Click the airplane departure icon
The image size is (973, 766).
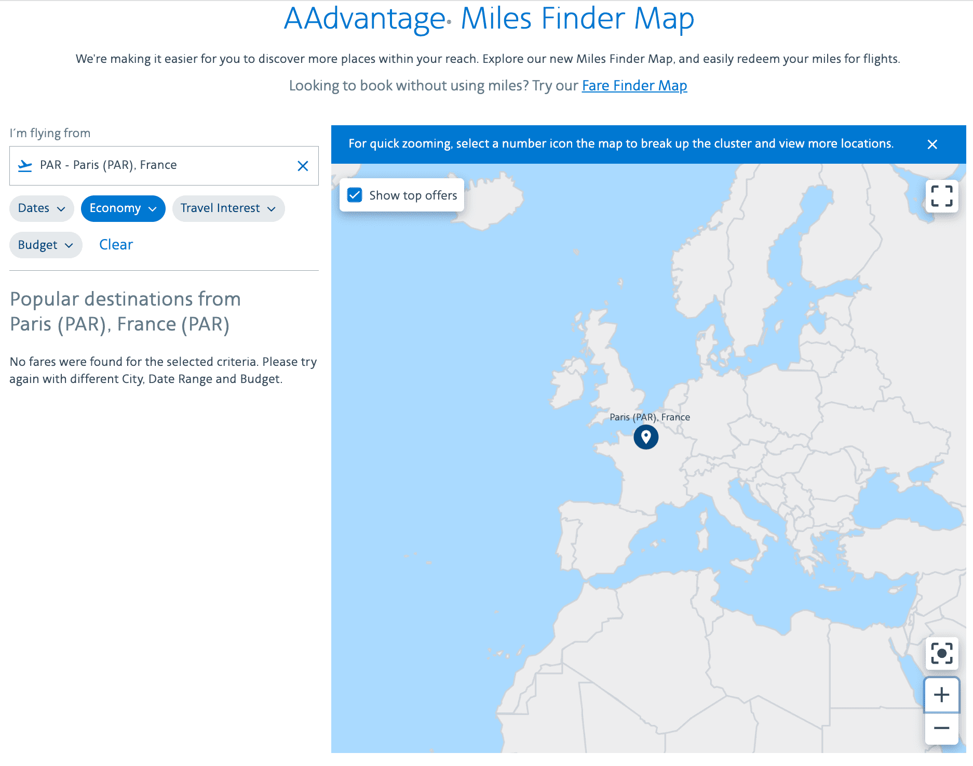pos(25,166)
